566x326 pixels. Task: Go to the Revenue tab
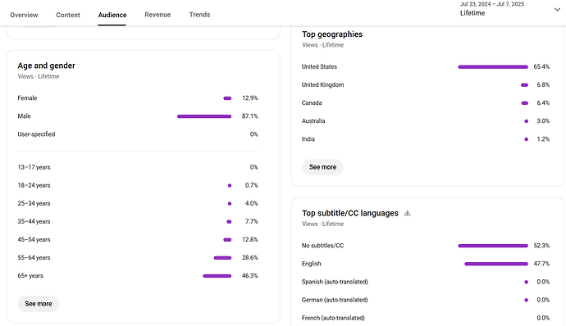tap(157, 15)
